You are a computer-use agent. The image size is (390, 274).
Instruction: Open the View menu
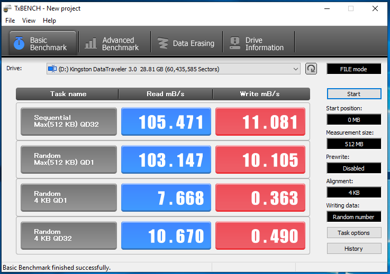coord(29,21)
